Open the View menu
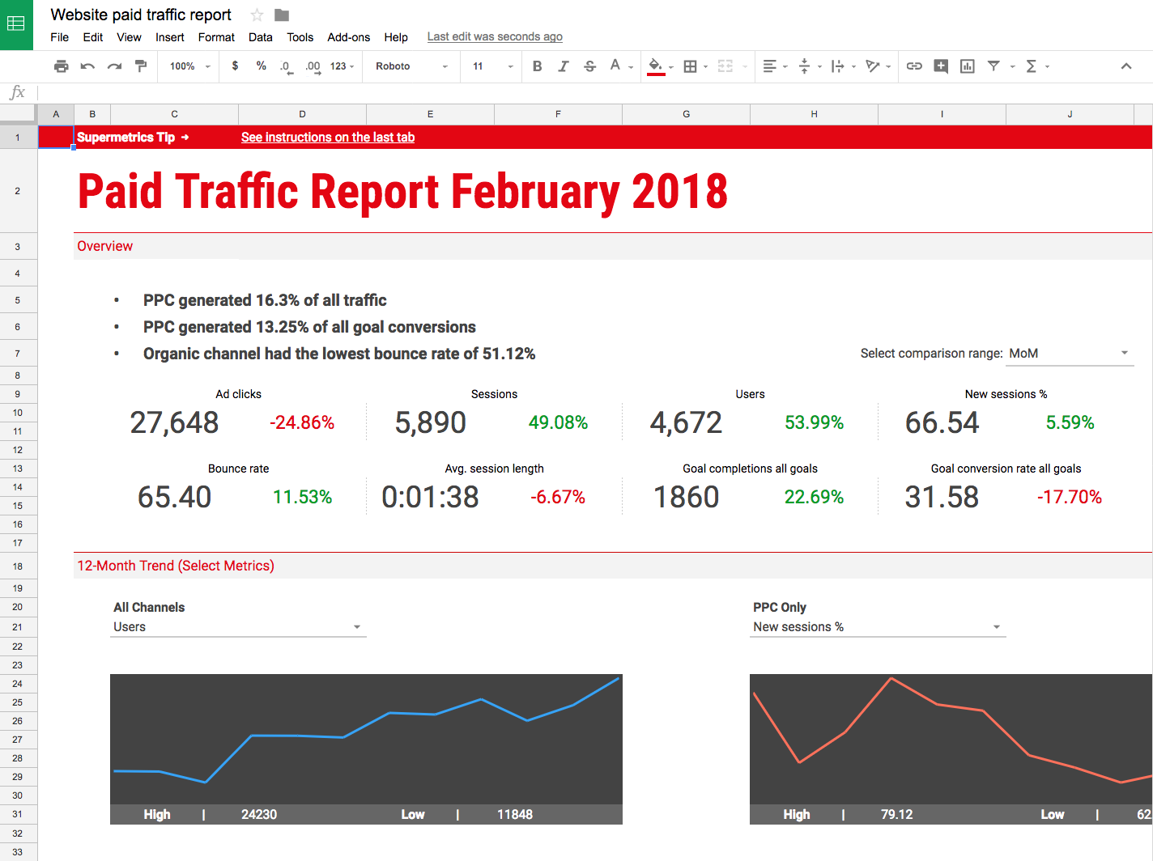 coord(129,37)
